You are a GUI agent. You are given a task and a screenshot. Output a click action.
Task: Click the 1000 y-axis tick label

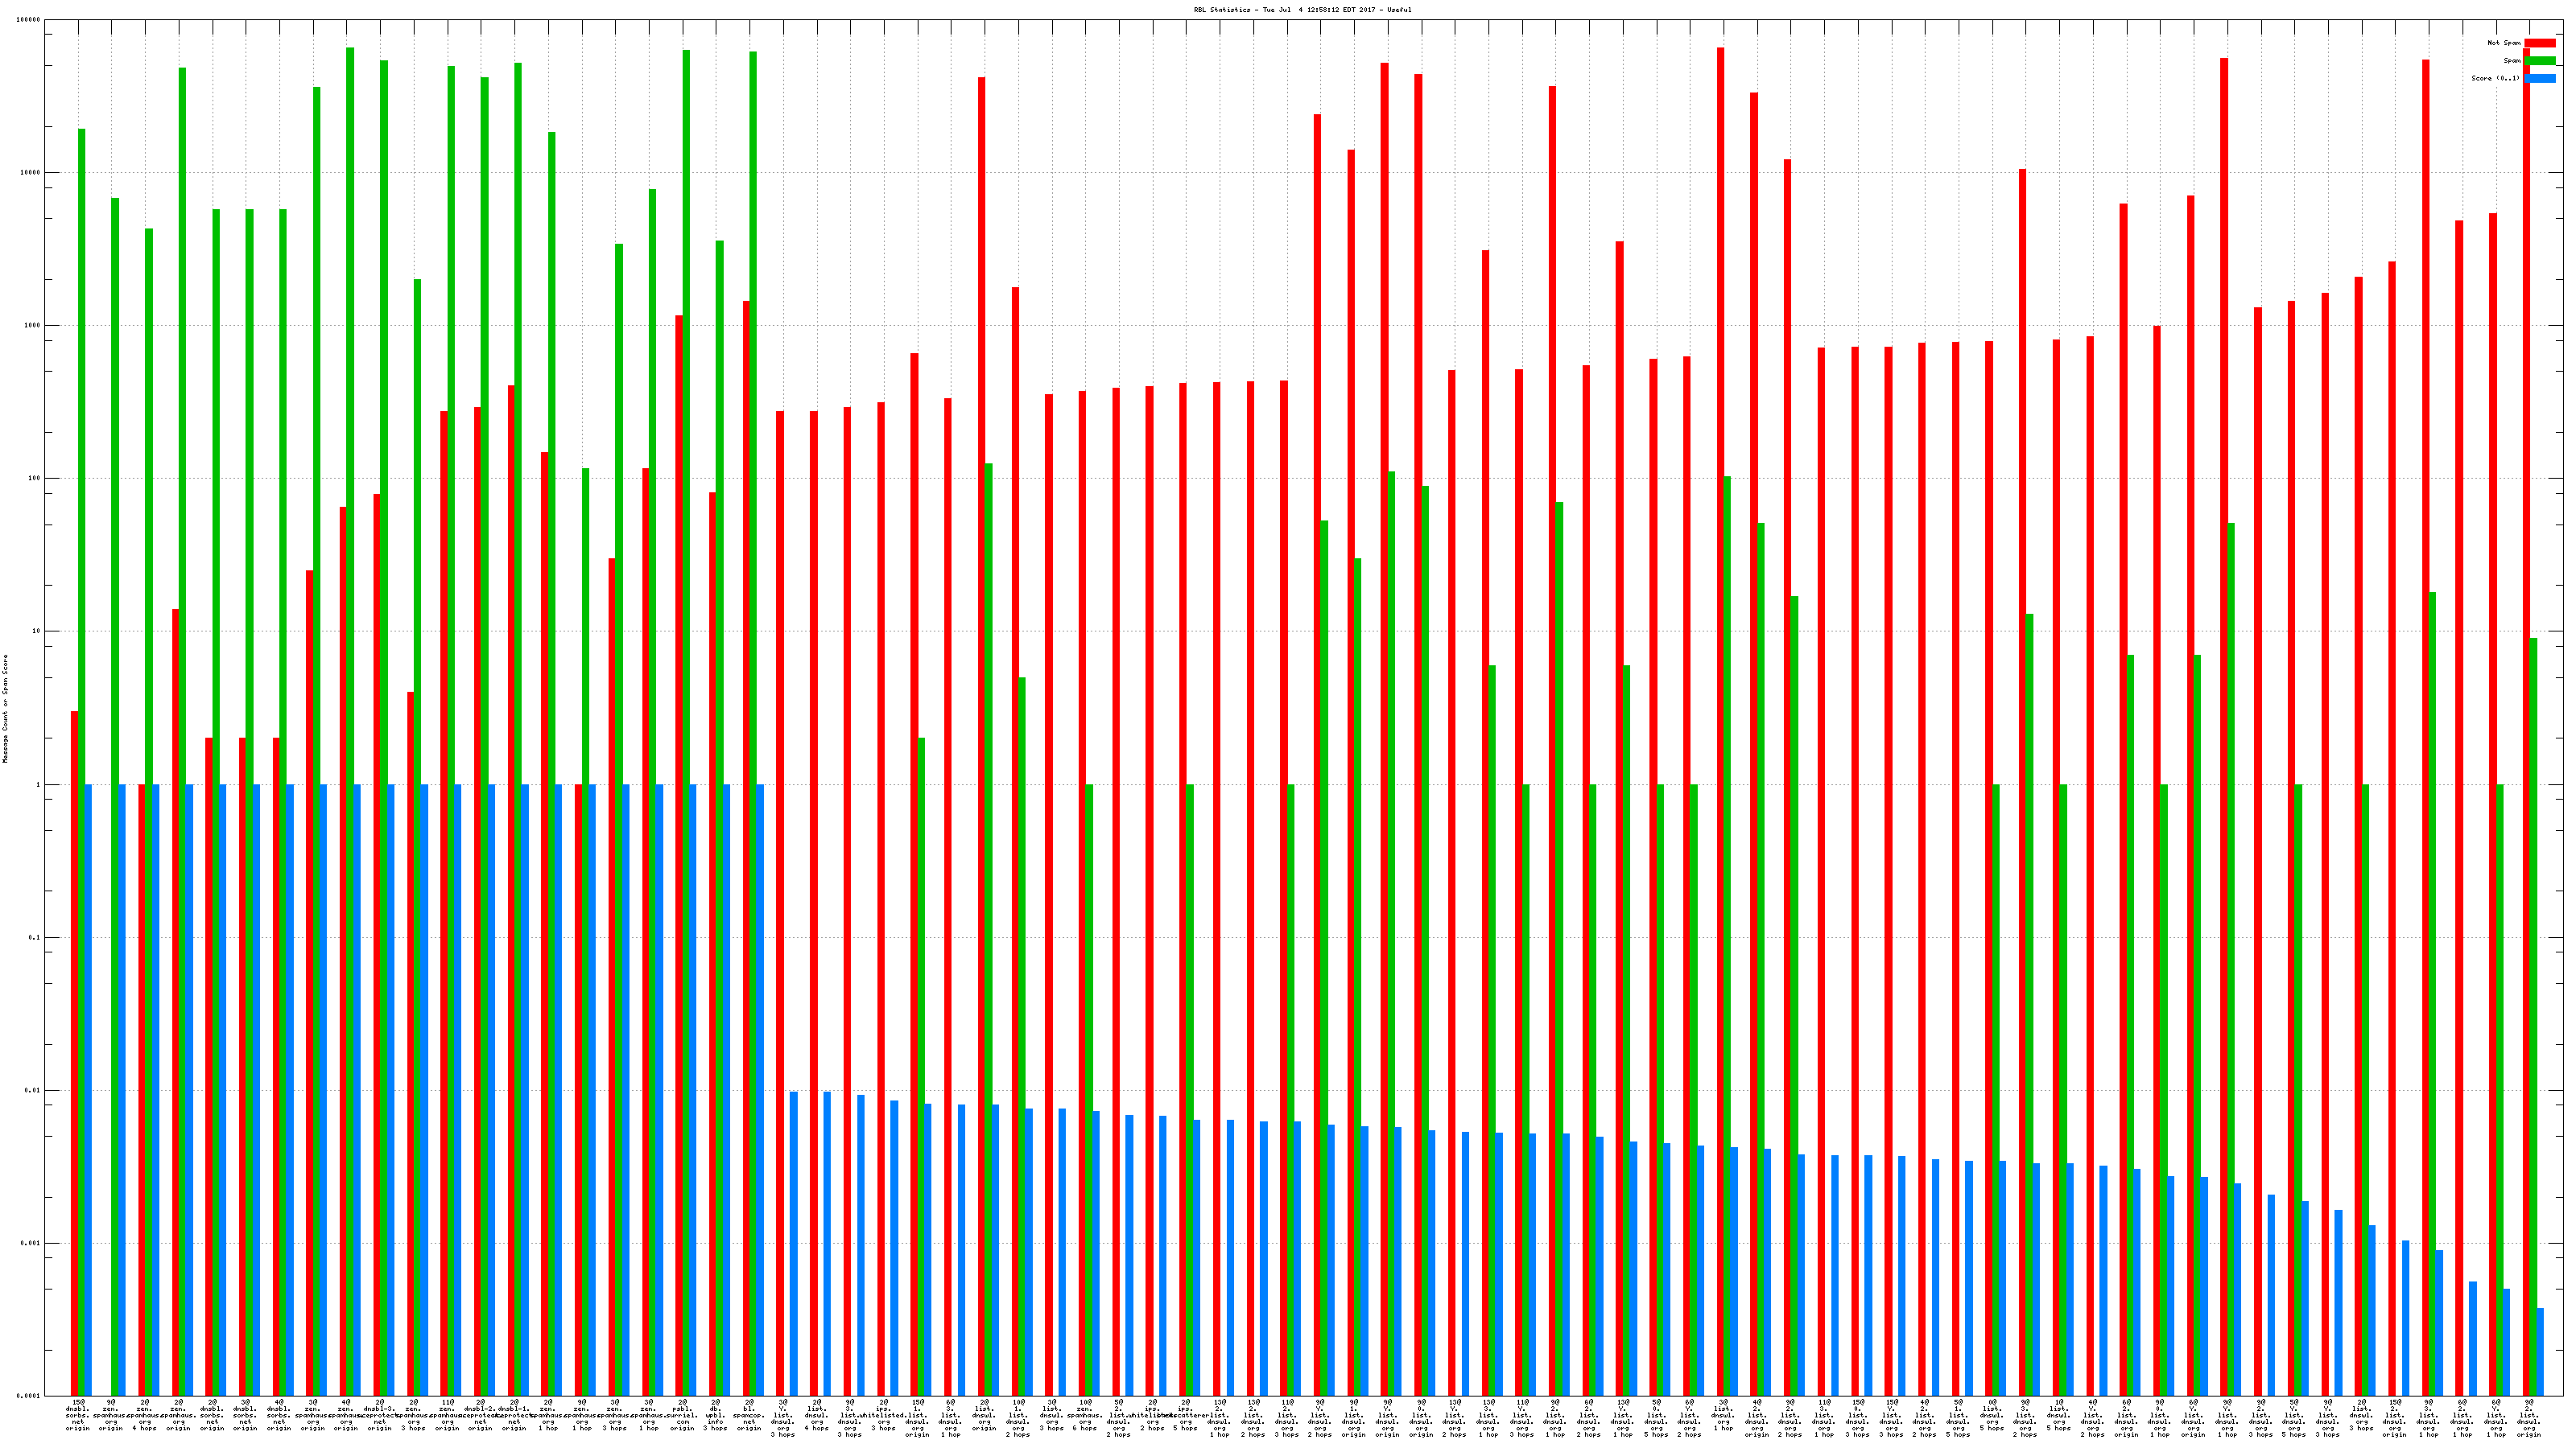[33, 326]
